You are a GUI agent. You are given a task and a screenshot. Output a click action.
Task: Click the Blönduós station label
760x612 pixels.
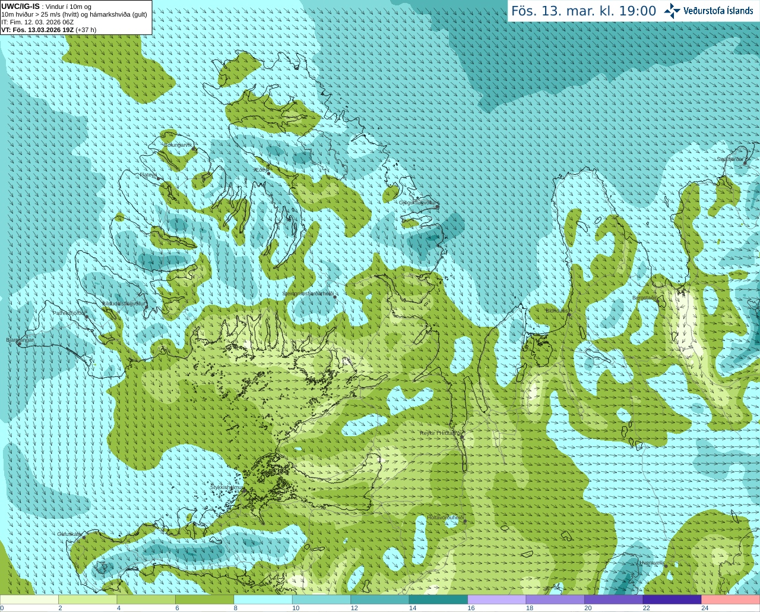click(x=557, y=311)
